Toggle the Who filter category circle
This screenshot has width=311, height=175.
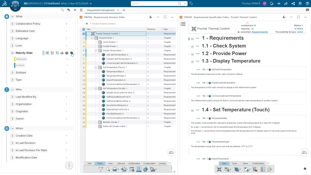pos(7,89)
